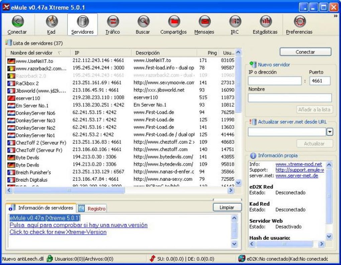The height and width of the screenshot is (265, 341).
Task: Expand the server.met URL dropdown
Action: click(330, 132)
